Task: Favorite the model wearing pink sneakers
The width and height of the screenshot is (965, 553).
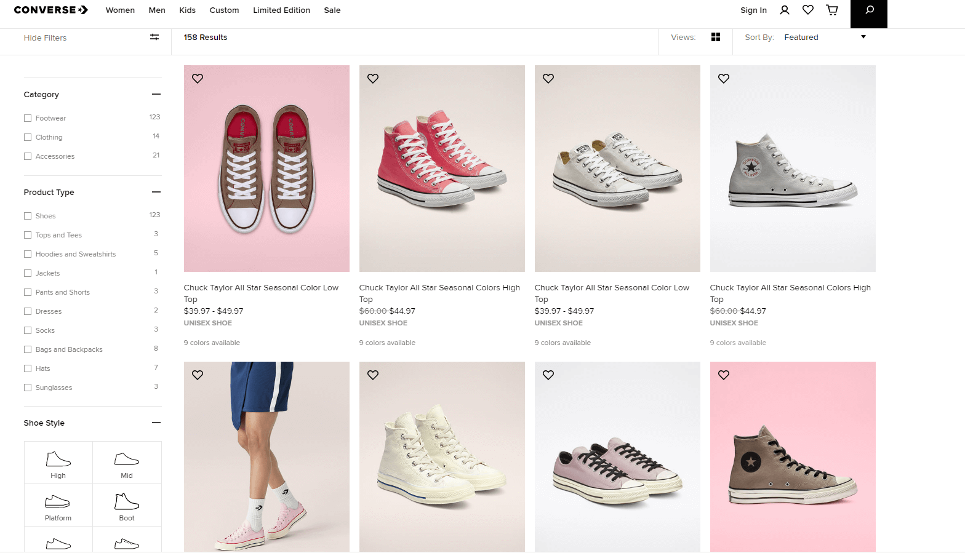Action: click(x=198, y=375)
